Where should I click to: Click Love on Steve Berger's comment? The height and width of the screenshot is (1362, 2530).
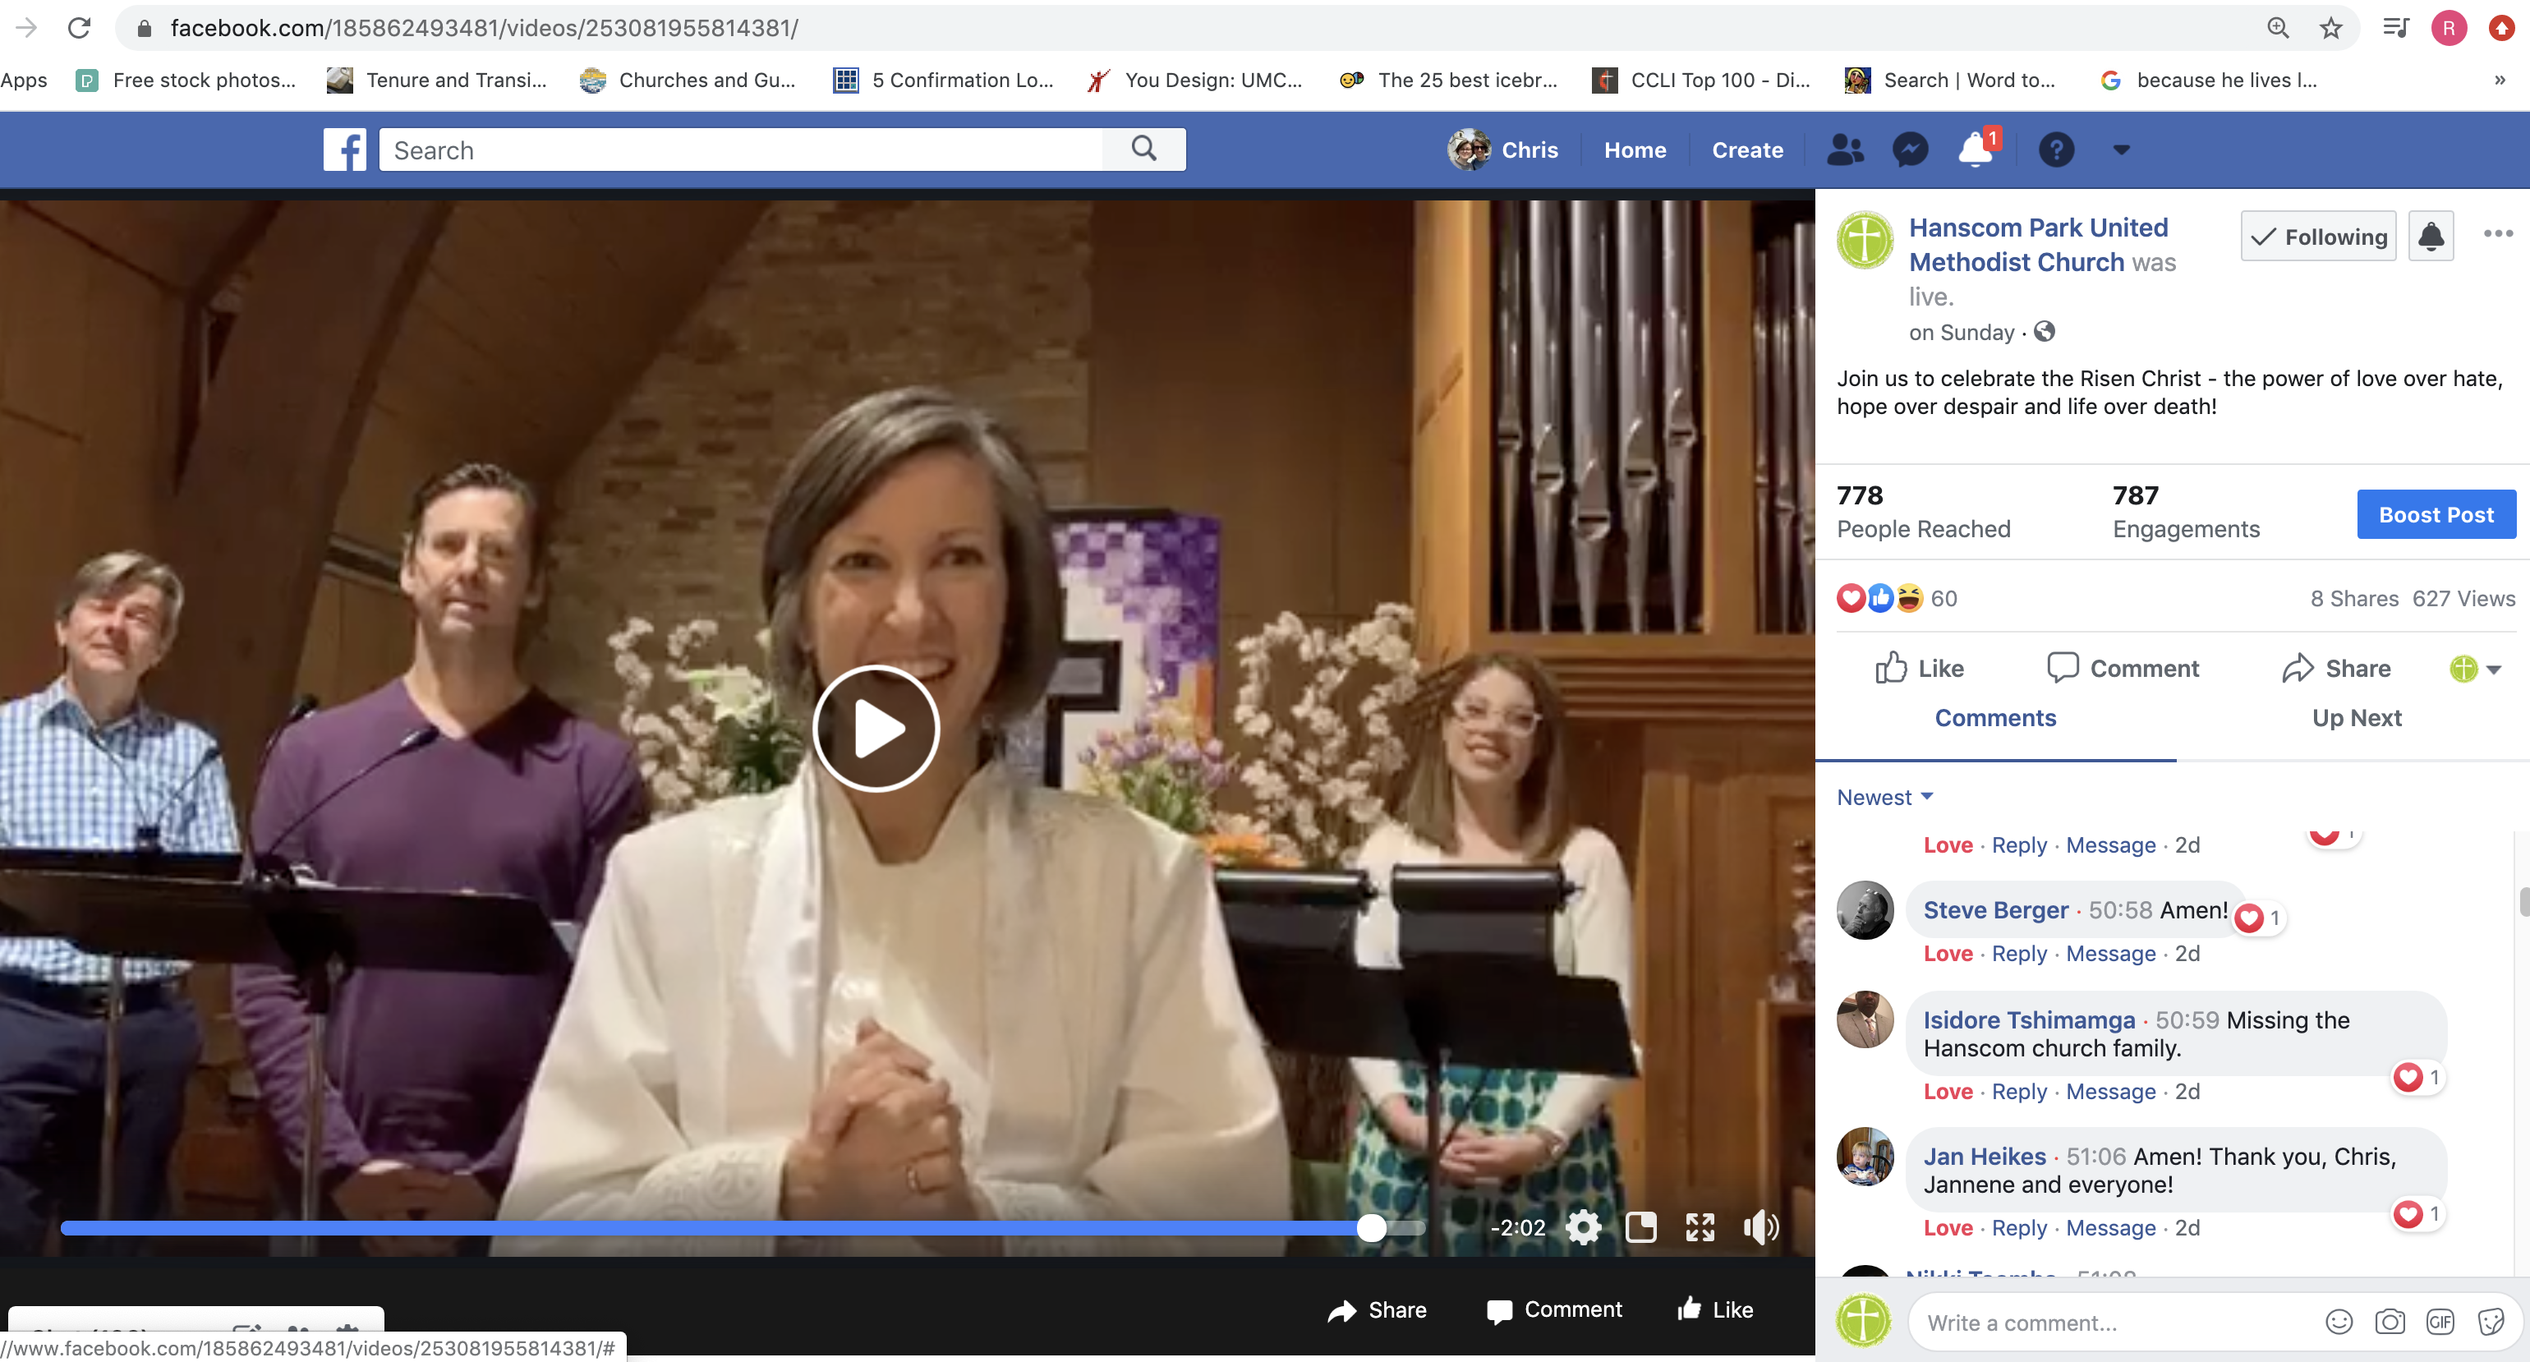1948,954
